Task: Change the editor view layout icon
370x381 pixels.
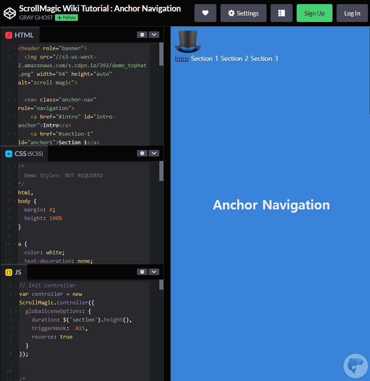Action: [x=281, y=13]
